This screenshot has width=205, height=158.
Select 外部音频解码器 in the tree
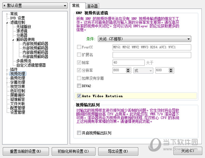pyautogui.click(x=35, y=57)
